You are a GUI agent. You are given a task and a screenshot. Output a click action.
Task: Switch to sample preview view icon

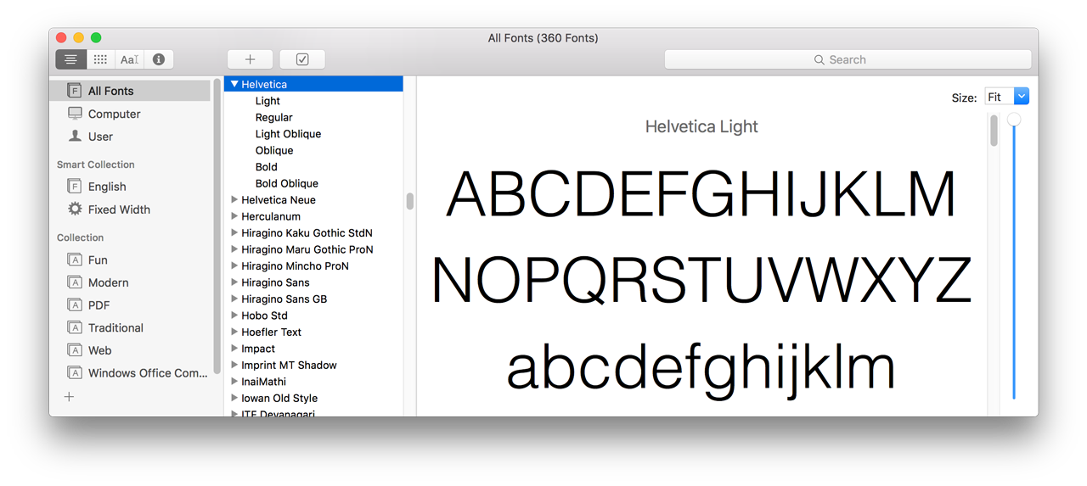point(70,59)
